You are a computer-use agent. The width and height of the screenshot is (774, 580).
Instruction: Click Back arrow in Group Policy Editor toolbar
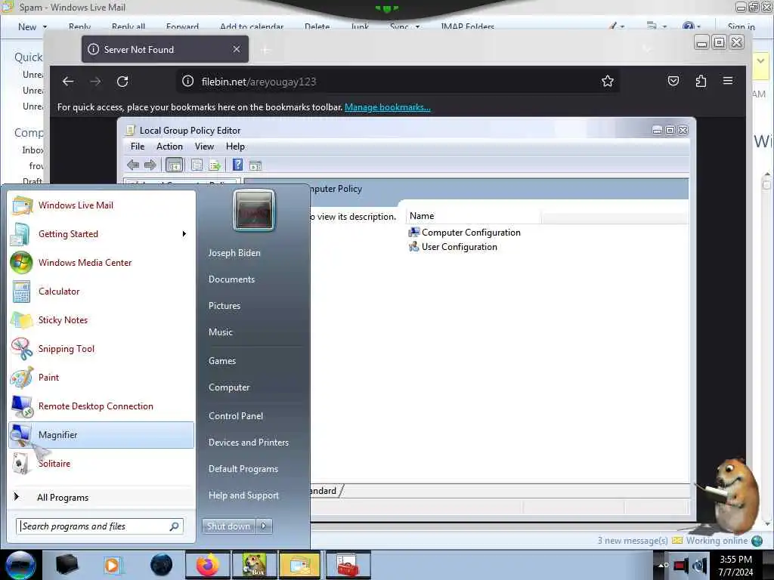pos(133,165)
